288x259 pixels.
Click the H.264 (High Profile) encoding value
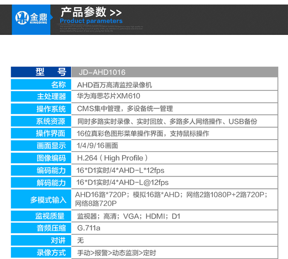coord(112,158)
